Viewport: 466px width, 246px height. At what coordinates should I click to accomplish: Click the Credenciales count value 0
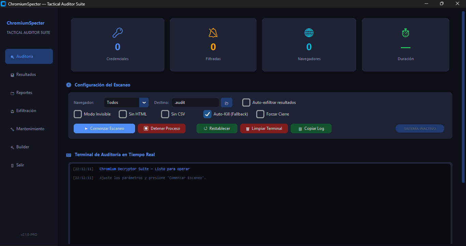[x=118, y=47]
